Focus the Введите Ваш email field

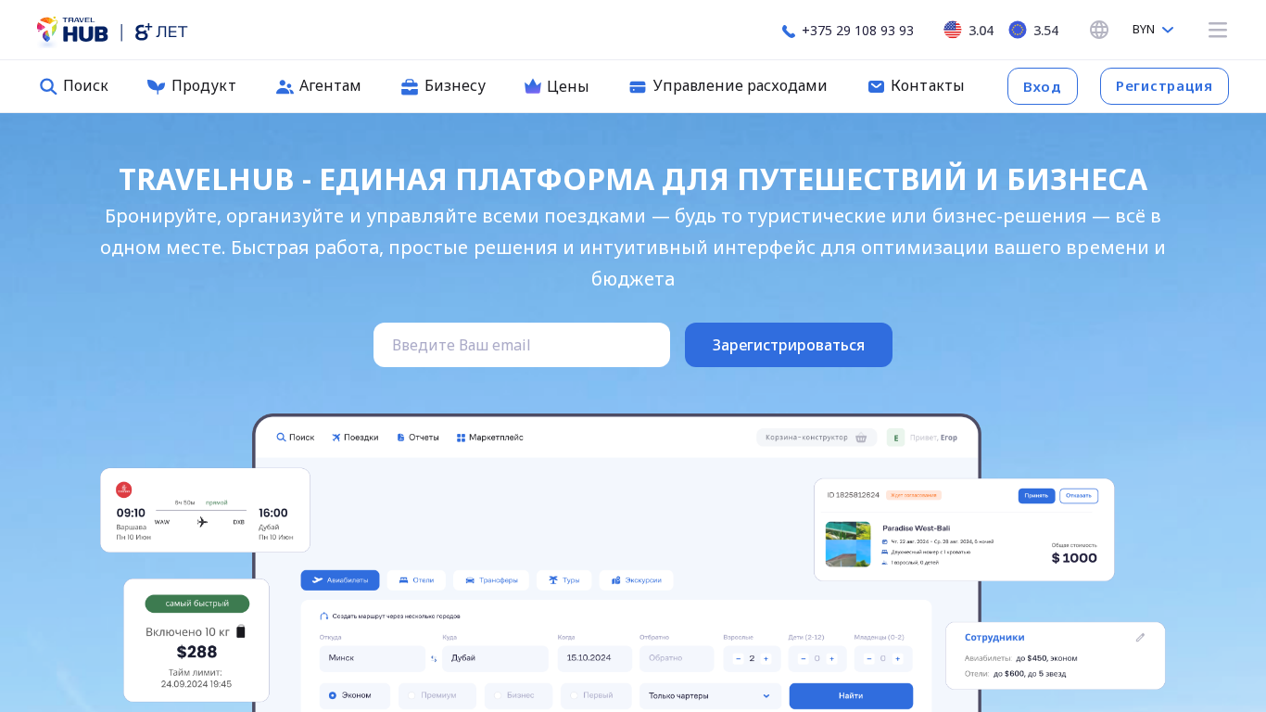click(x=522, y=345)
